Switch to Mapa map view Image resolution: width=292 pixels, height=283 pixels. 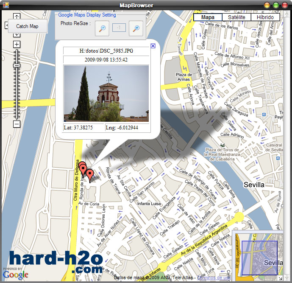[208, 17]
